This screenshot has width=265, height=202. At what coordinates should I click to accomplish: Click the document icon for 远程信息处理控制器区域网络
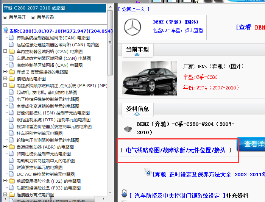11,44
